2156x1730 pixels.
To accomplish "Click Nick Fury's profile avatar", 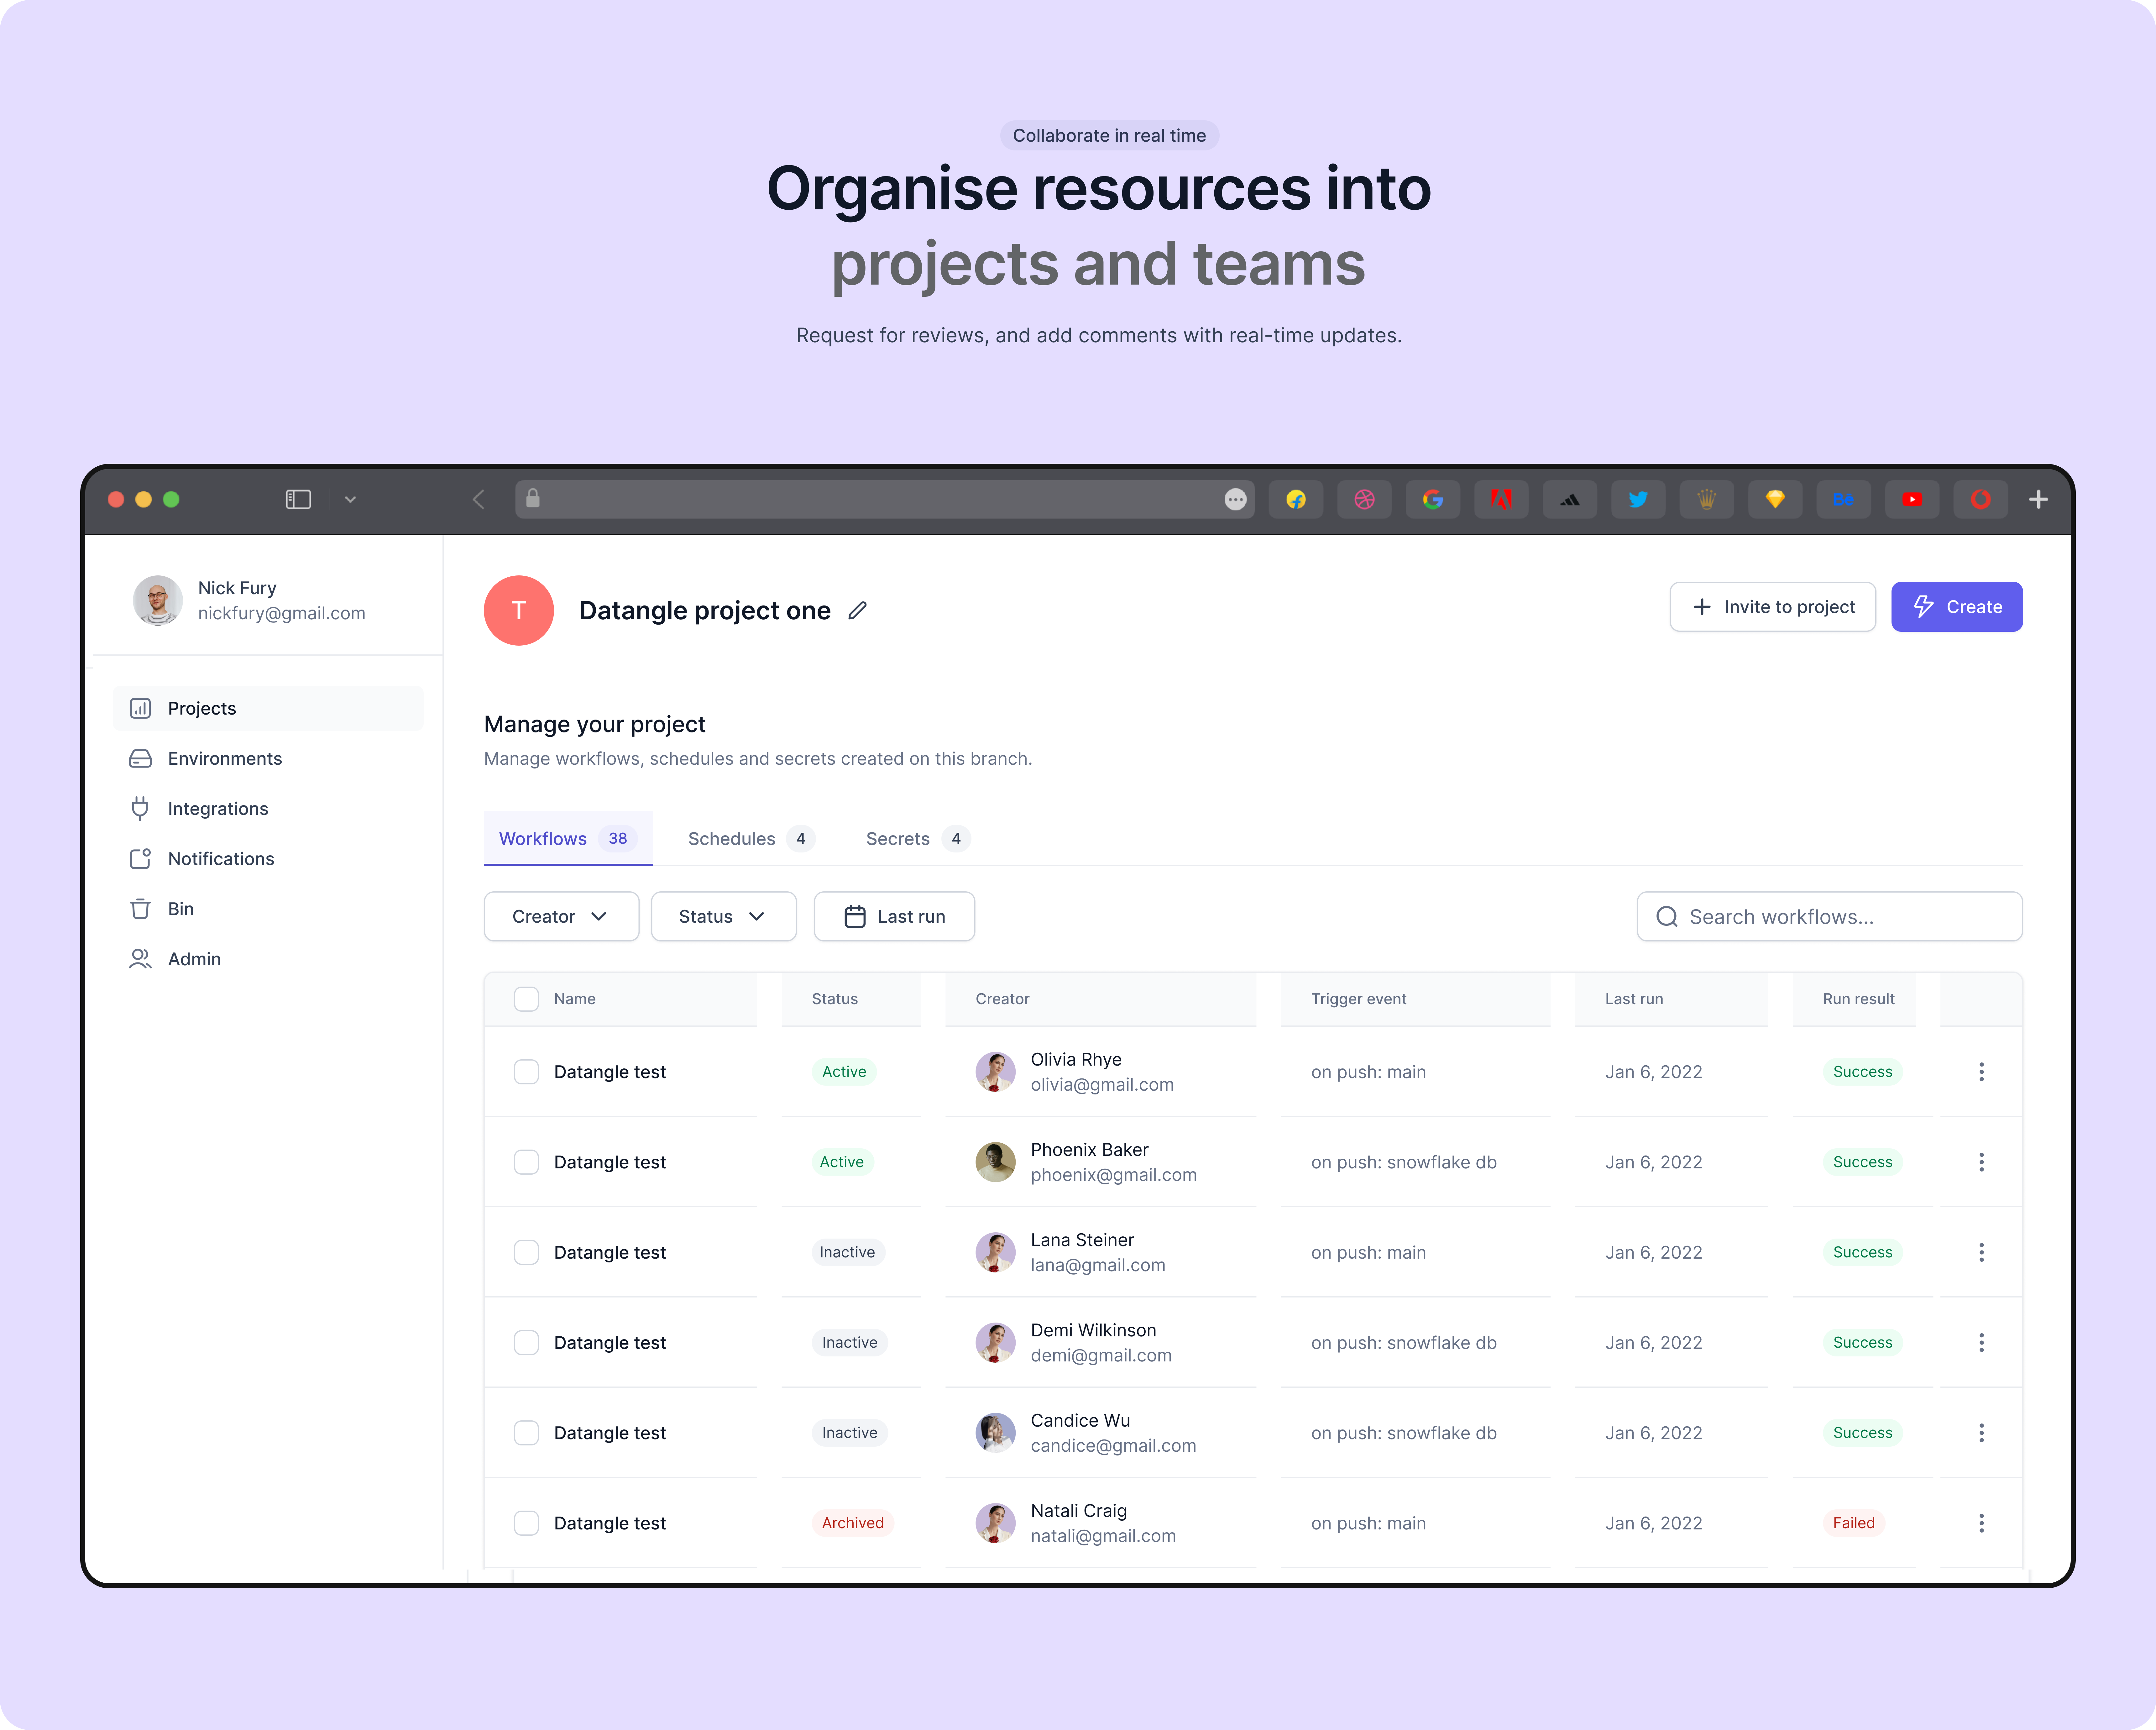I will pos(158,600).
